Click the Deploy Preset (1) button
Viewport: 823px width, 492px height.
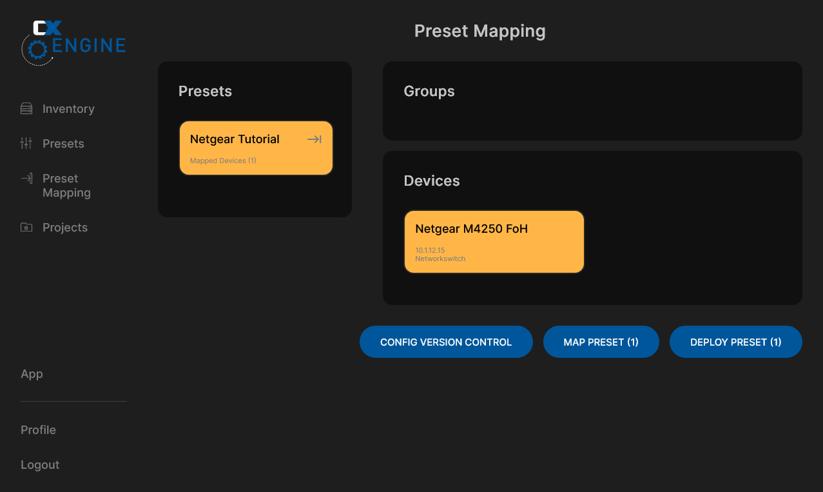click(736, 342)
